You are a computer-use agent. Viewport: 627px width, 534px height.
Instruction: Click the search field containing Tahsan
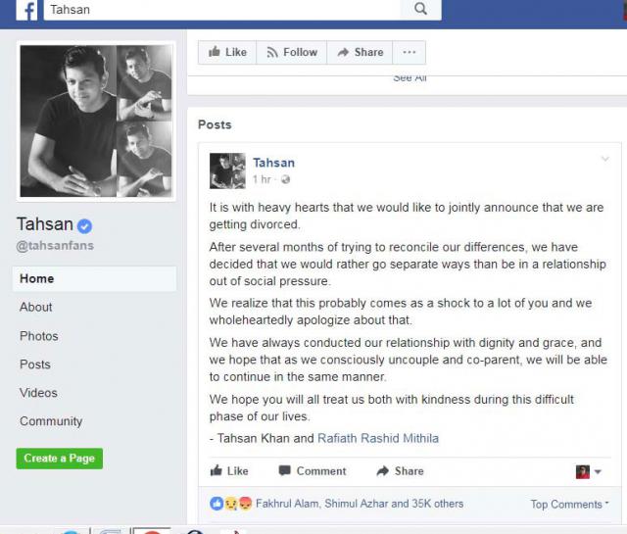click(222, 10)
